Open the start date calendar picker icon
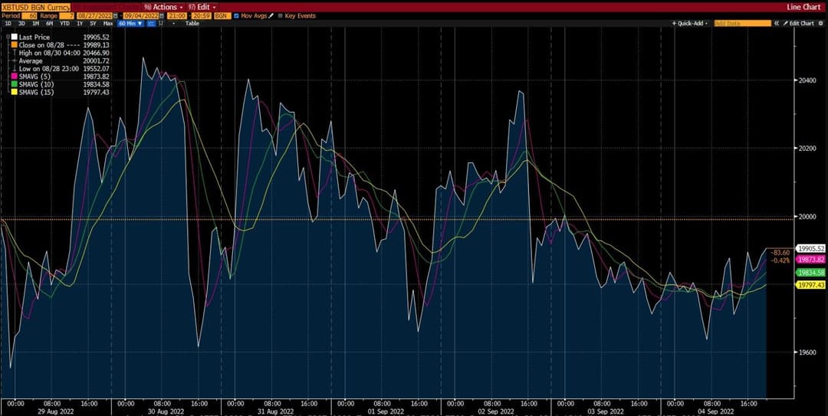Screen dimensions: 828x416 tap(116, 16)
